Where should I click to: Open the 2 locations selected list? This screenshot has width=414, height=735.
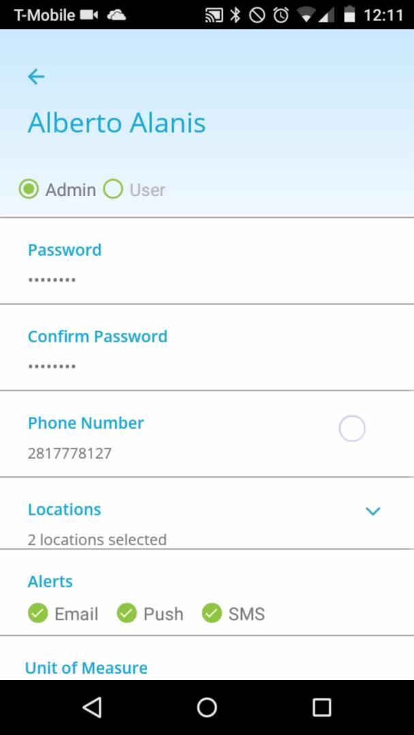point(97,540)
